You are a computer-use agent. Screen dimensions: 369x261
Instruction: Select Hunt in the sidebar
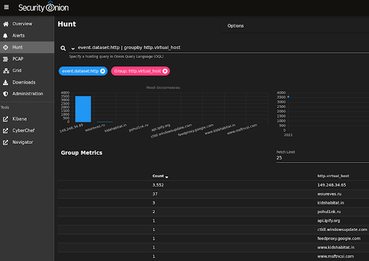tap(27, 47)
